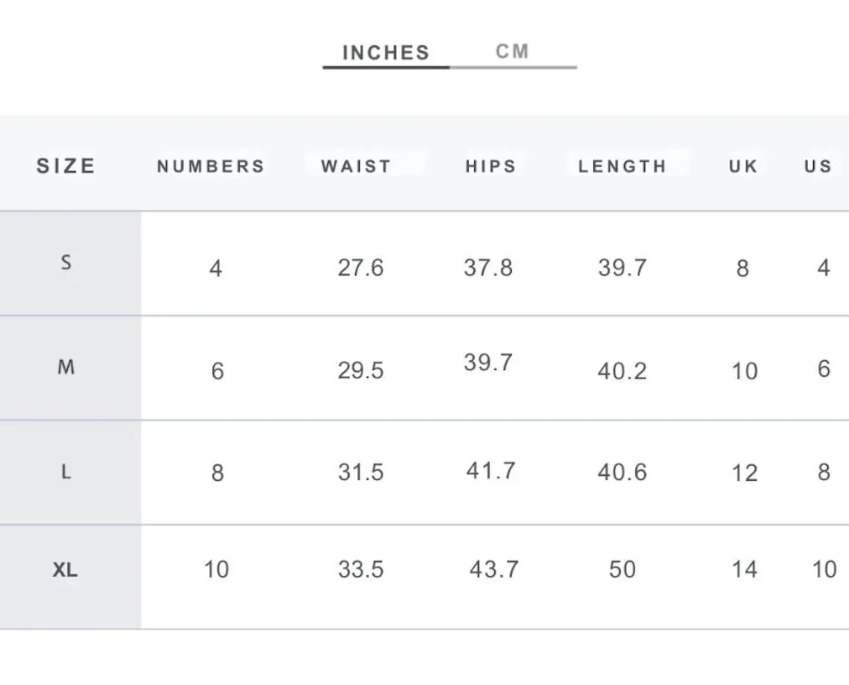Viewport: 849px width, 685px height.
Task: Click hips value 39.7 in M row
Action: pos(488,363)
